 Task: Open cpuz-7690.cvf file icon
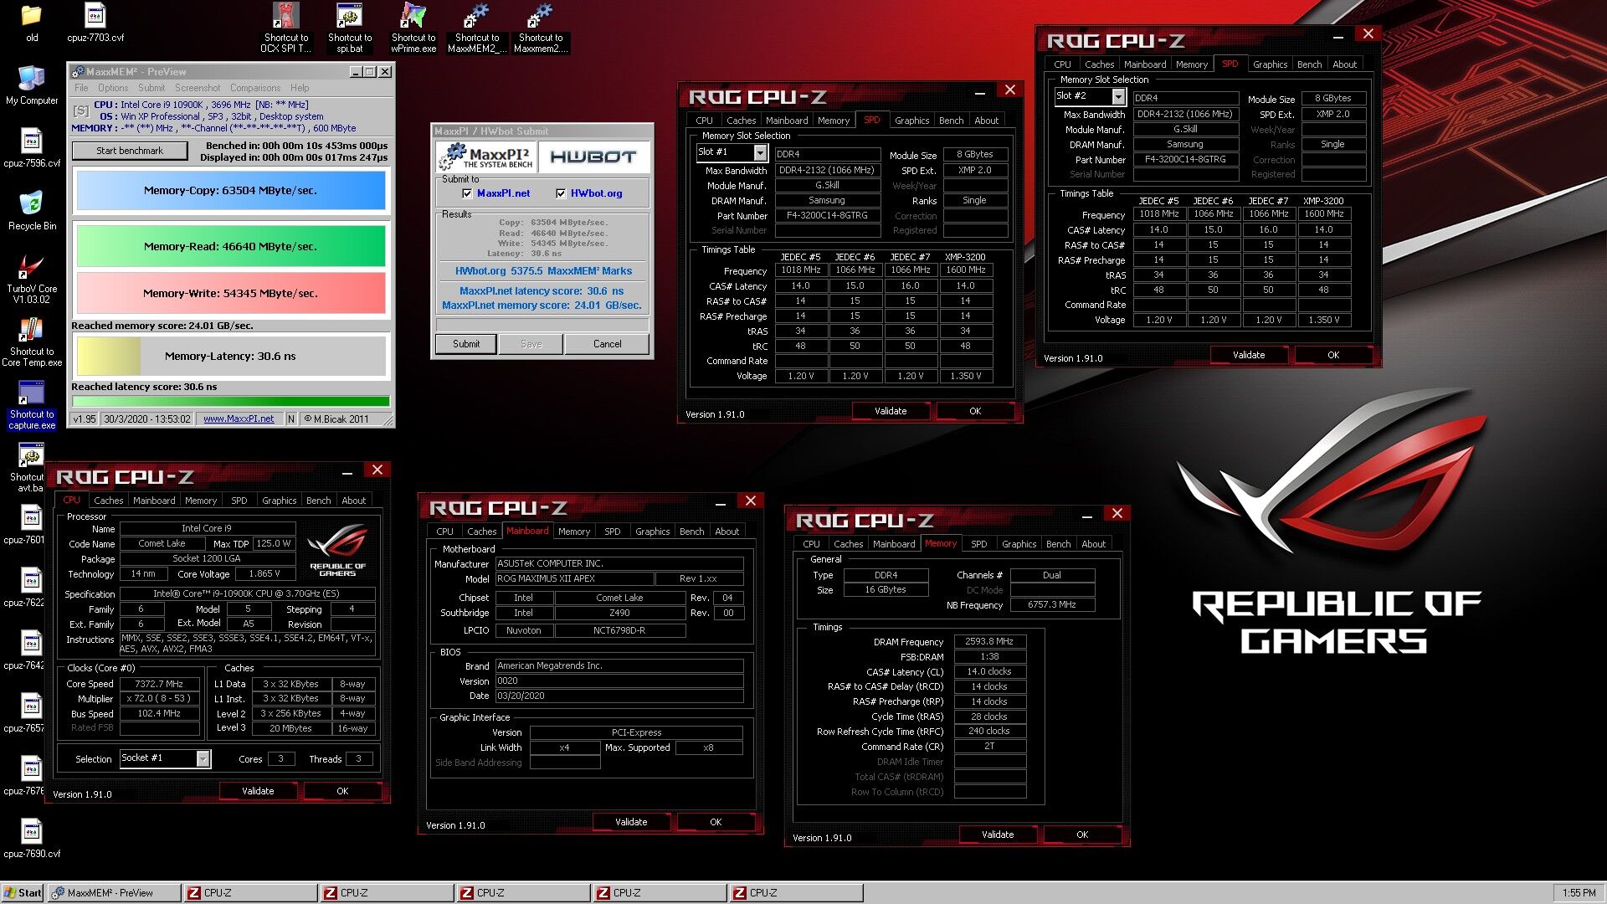coord(32,840)
